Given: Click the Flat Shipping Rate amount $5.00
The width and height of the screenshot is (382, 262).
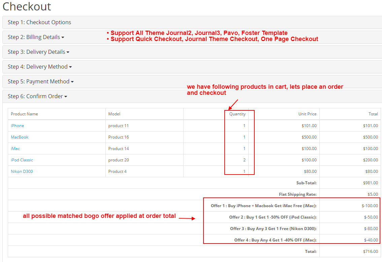Looking at the screenshot, I should pyautogui.click(x=373, y=194).
